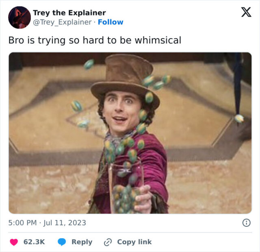The height and width of the screenshot is (252, 260).
Task: Click the Jul 11, 2023 date
Action: click(x=65, y=223)
